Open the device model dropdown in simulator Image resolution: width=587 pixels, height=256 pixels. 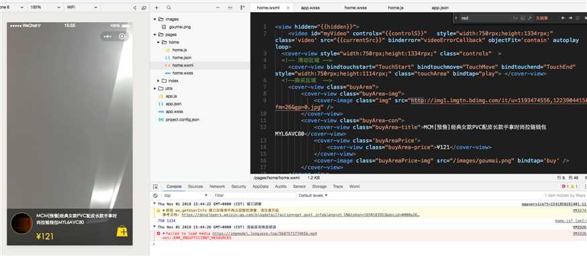(x=12, y=7)
